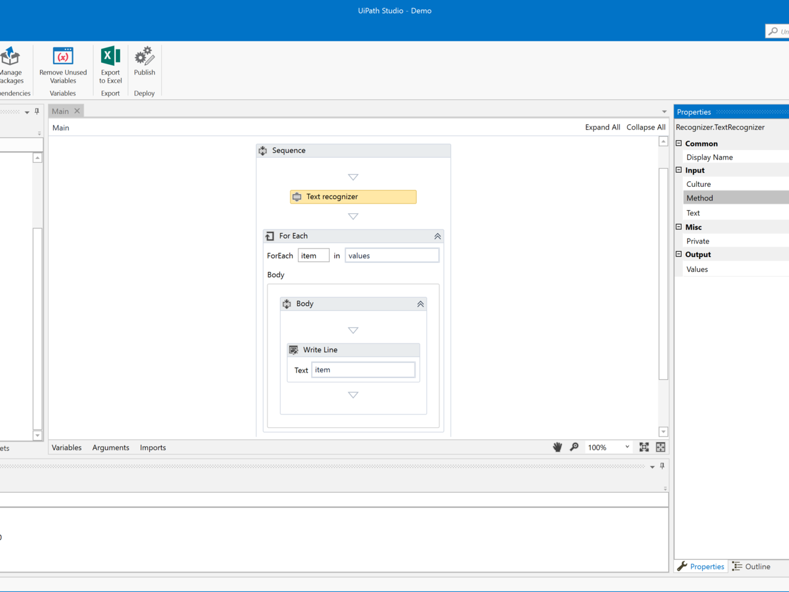Collapse the For Each activity

(x=438, y=236)
